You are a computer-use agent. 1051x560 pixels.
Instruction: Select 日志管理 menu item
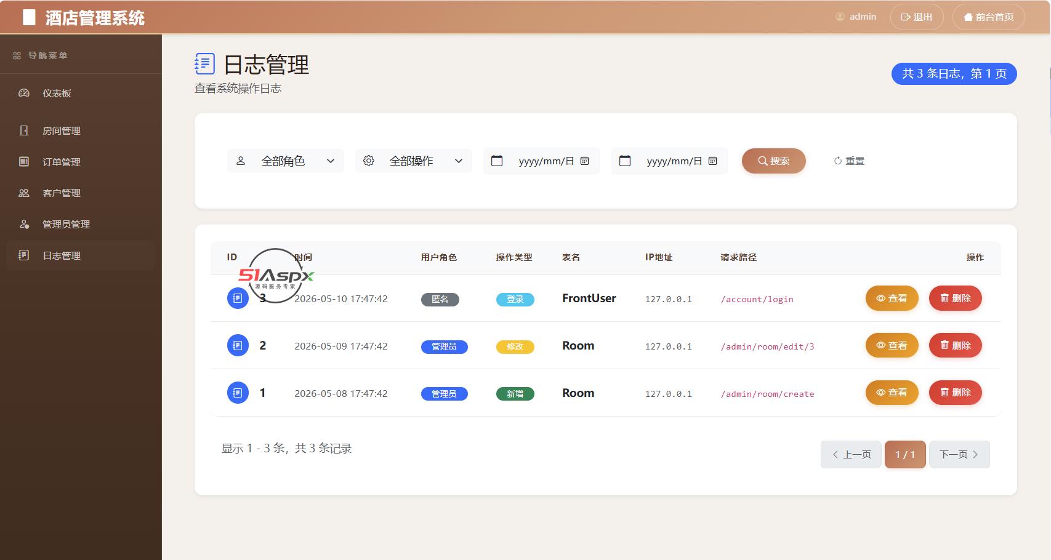pyautogui.click(x=81, y=255)
